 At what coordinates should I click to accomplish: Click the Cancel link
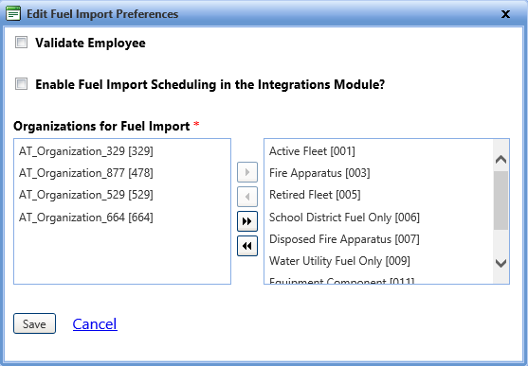pyautogui.click(x=95, y=324)
